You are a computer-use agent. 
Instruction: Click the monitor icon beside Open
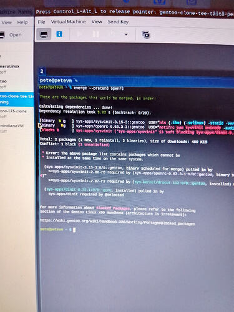(x=2, y=35)
